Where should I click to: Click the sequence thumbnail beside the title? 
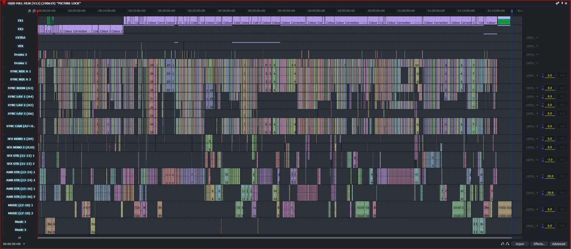coord(11,3)
